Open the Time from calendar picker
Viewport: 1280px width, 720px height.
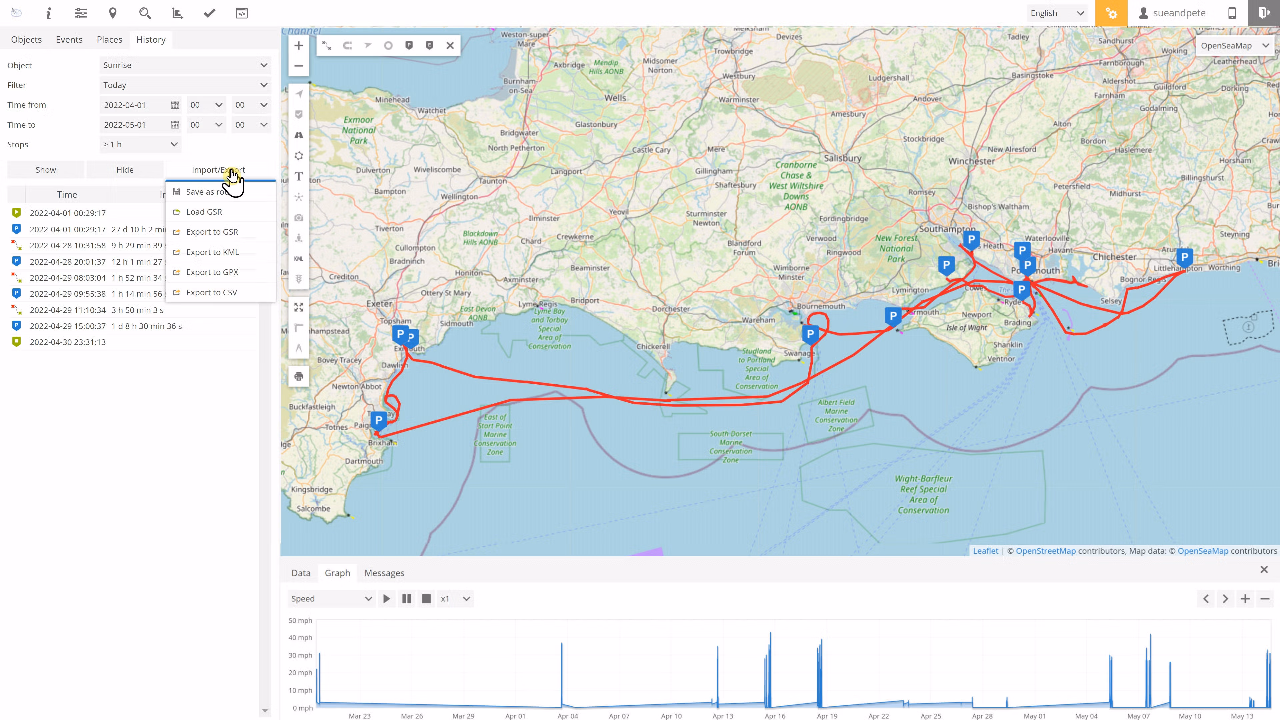pyautogui.click(x=175, y=105)
